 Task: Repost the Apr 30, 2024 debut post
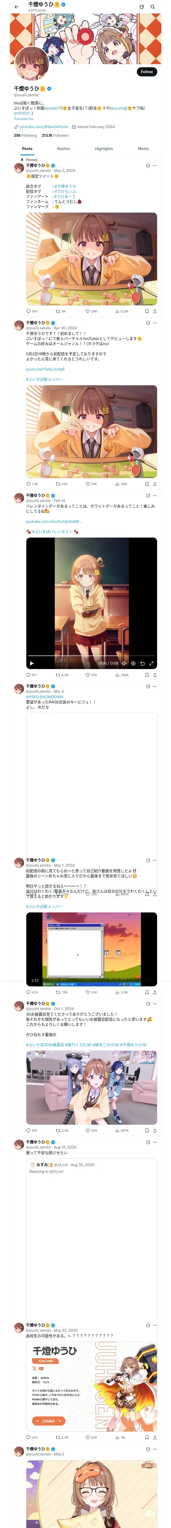pyautogui.click(x=61, y=484)
